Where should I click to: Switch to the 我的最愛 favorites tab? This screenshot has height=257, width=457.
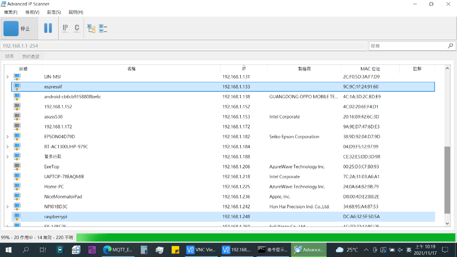(x=31, y=56)
